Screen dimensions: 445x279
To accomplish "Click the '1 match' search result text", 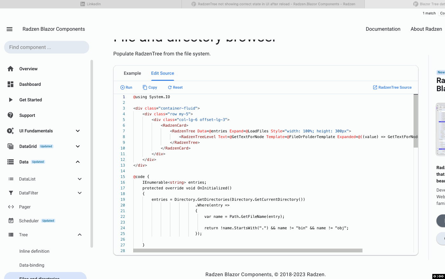I will (429, 13).
